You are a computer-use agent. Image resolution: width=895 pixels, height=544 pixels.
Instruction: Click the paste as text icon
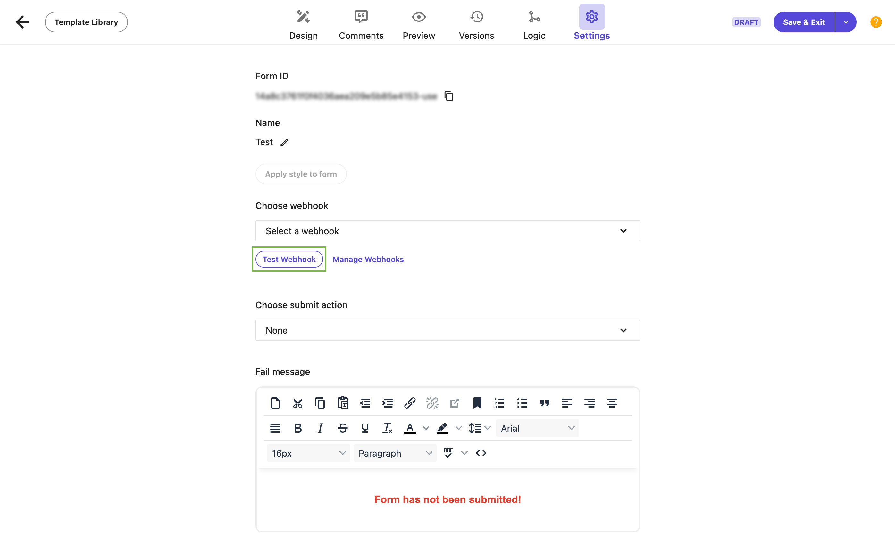click(343, 403)
